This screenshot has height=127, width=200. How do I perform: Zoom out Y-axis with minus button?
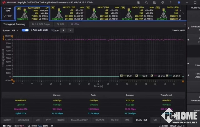coord(71,30)
